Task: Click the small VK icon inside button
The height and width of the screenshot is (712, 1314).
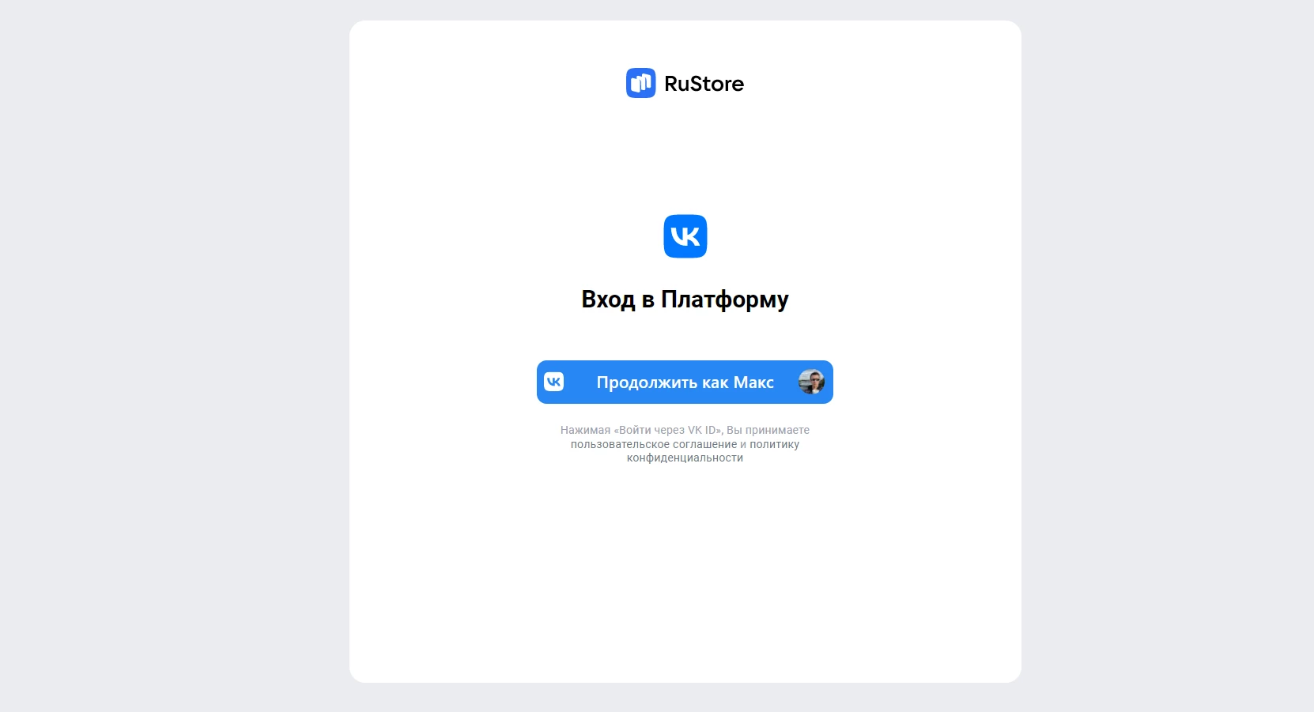Action: (x=554, y=382)
